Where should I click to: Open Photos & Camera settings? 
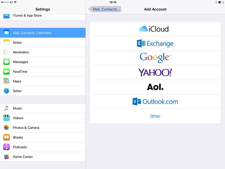coord(43,128)
